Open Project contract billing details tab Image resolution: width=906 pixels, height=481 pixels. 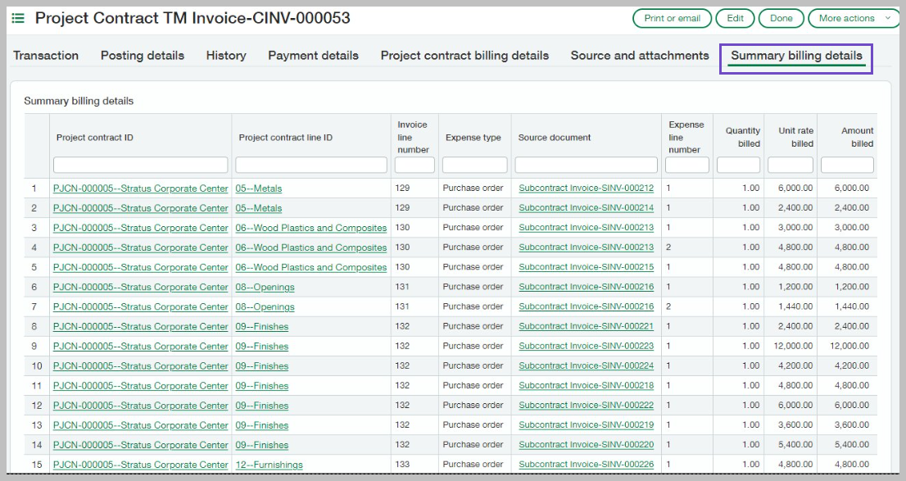(x=464, y=56)
